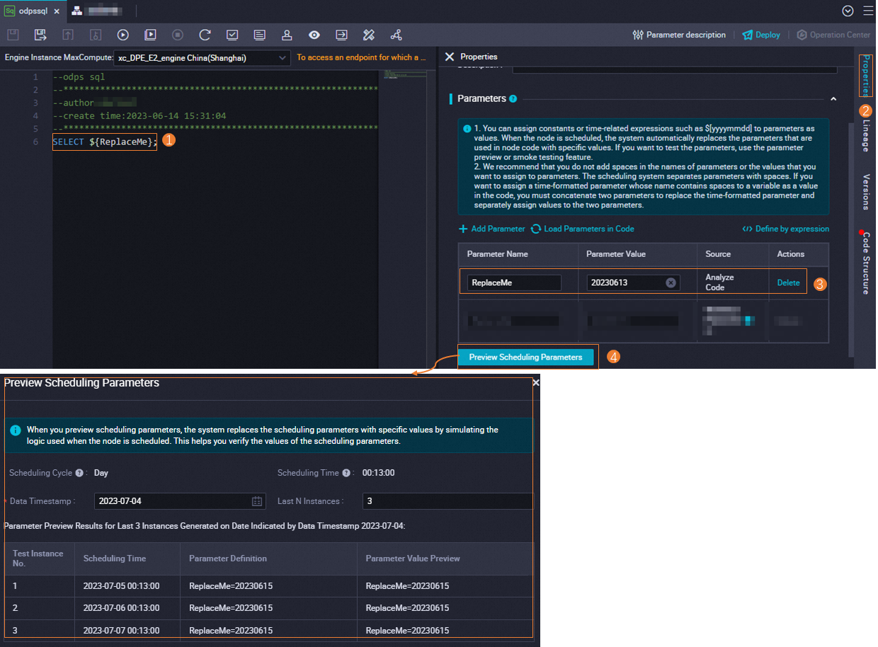
Task: Click the info icon in preview dialog notice
Action: tap(16, 430)
